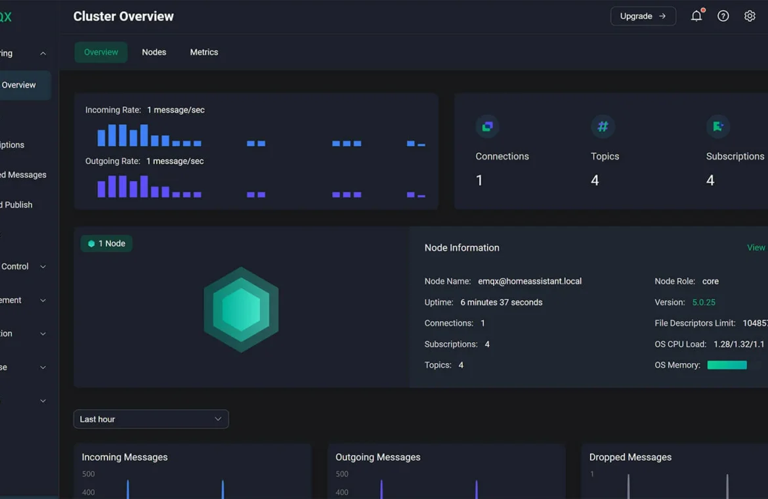Collapse the top sidebar section chevron

[43, 53]
